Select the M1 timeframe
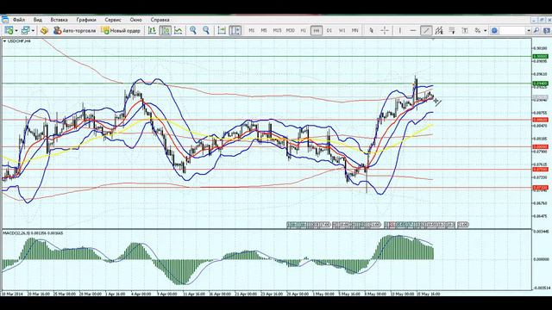Screen dimensions: 552x310 tap(251, 31)
